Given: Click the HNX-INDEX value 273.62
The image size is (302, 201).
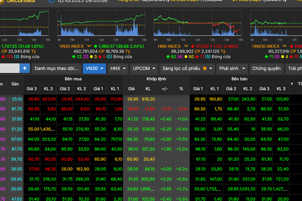Looking at the screenshot, I should pos(202,46).
